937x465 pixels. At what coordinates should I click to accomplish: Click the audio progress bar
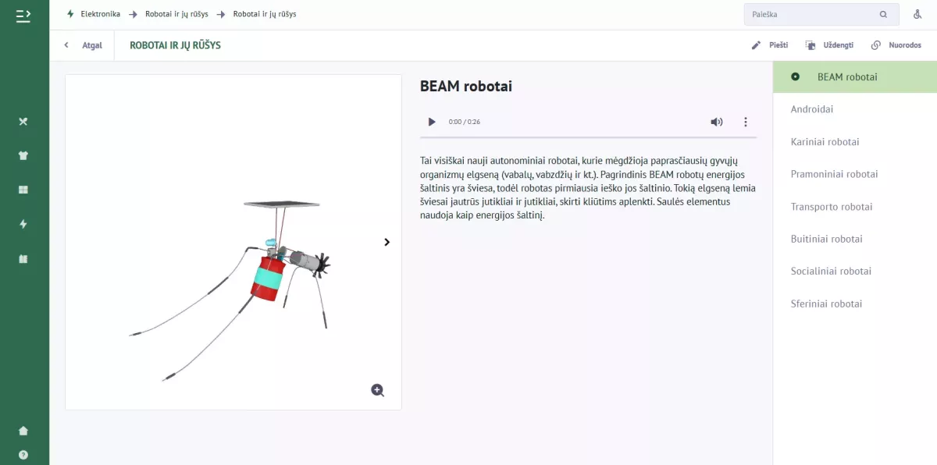coord(588,137)
